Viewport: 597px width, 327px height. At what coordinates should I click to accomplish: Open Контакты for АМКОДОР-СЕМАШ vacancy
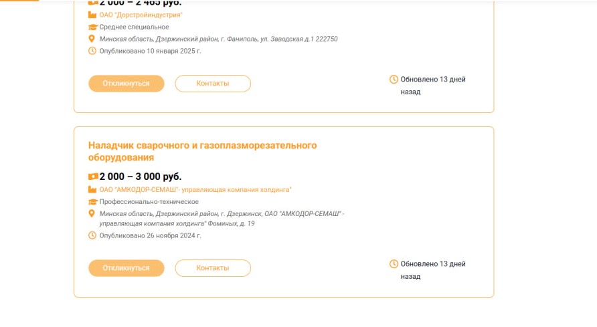(x=213, y=267)
